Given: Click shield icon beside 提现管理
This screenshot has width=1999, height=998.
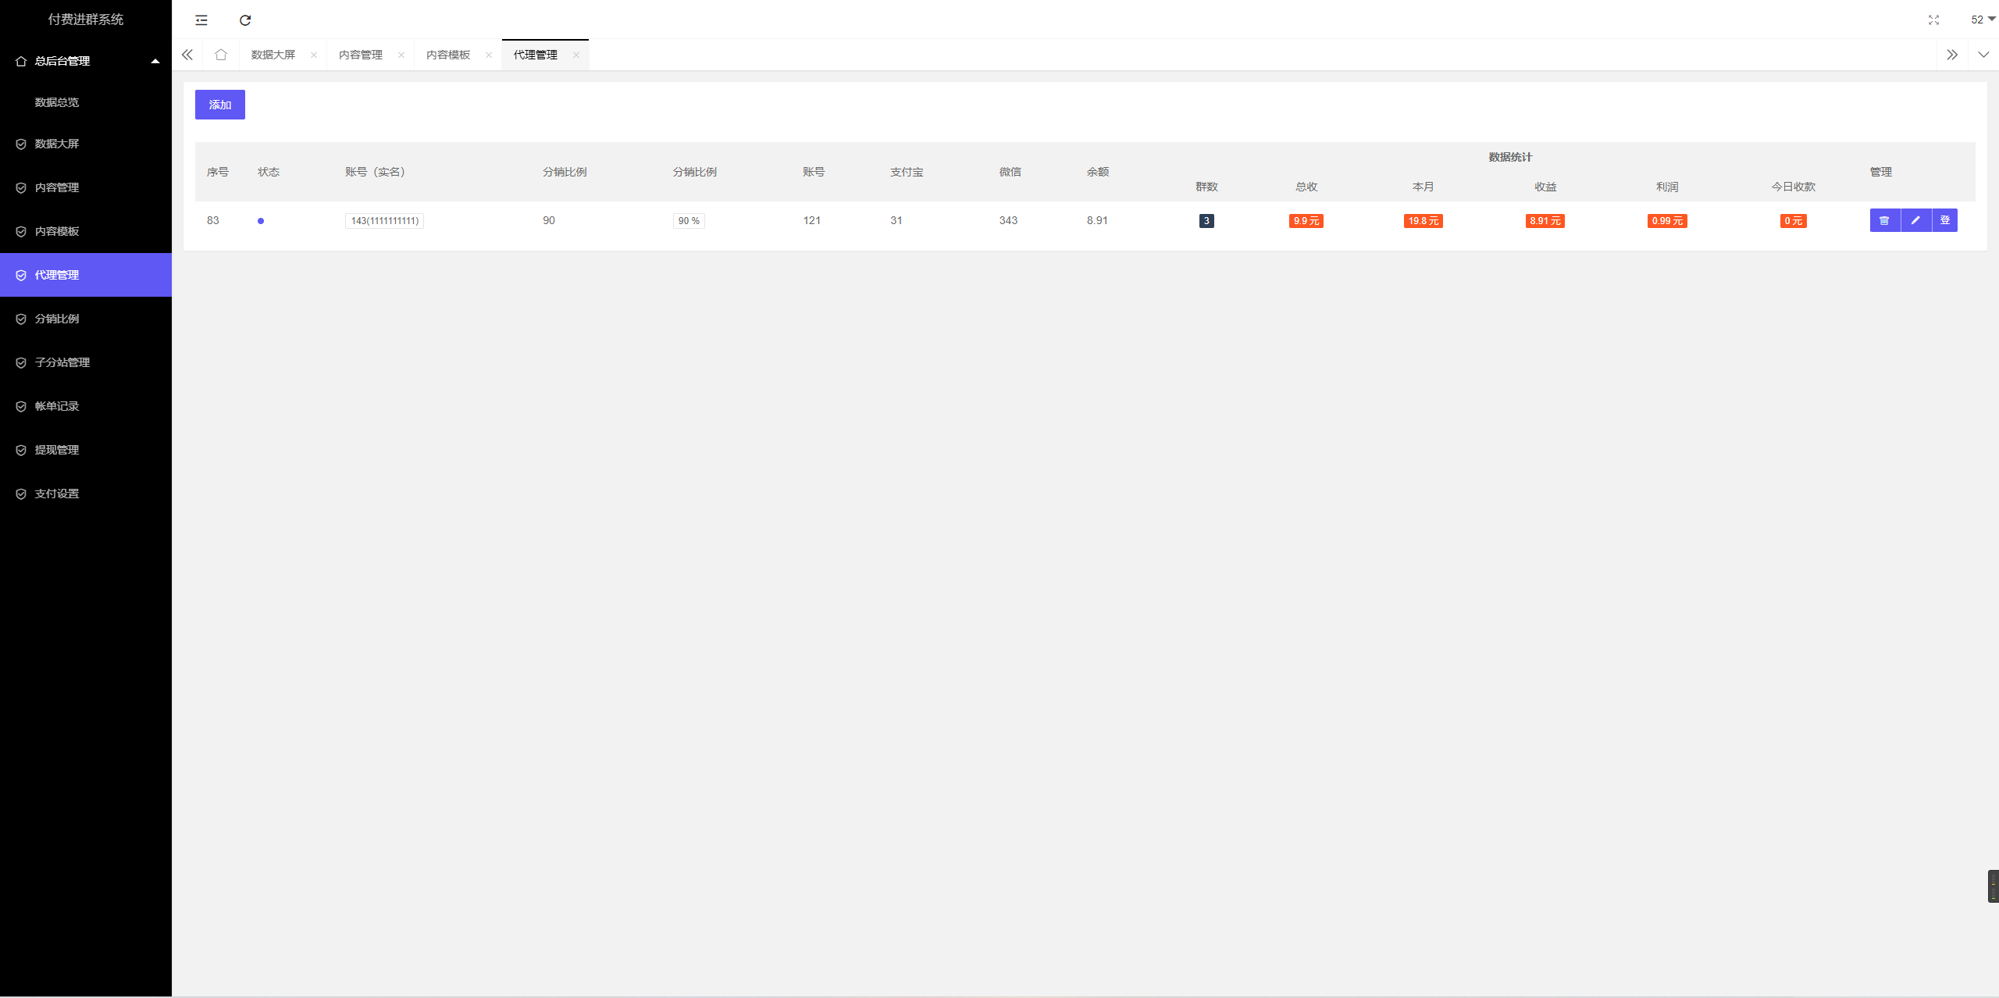Looking at the screenshot, I should (x=21, y=450).
